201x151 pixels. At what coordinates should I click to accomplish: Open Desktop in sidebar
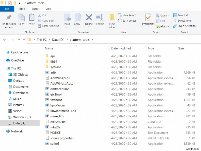pyautogui.click(x=16, y=81)
